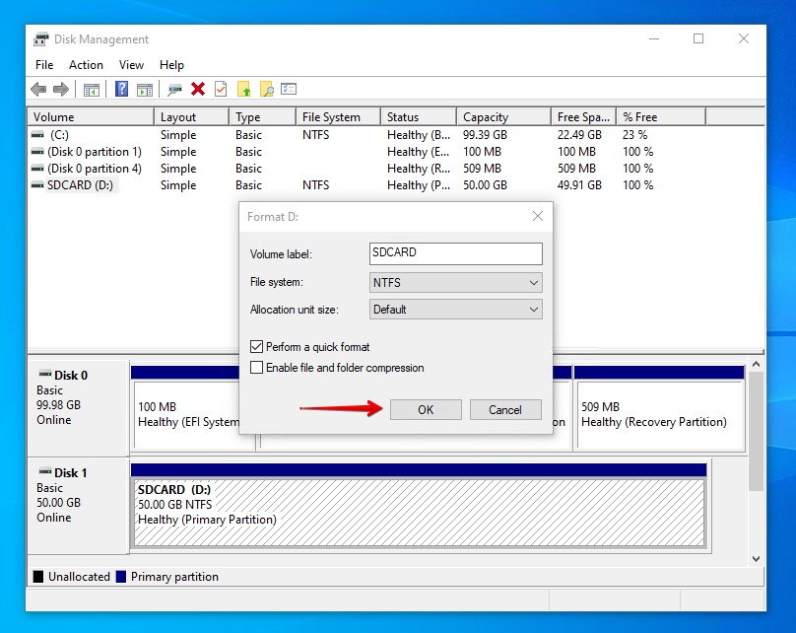Click the blue Help question mark icon
This screenshot has height=633, width=796.
[x=122, y=90]
